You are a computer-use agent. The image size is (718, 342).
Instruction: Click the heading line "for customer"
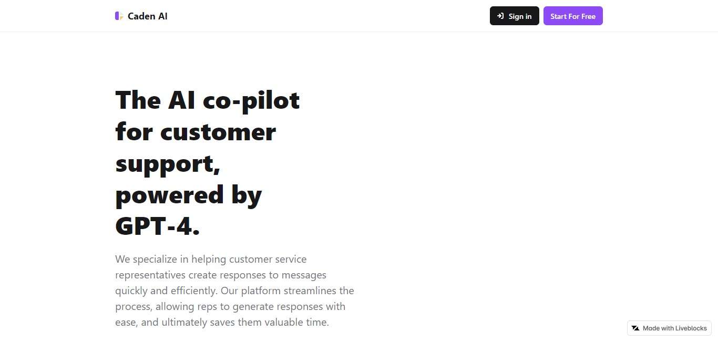click(196, 131)
